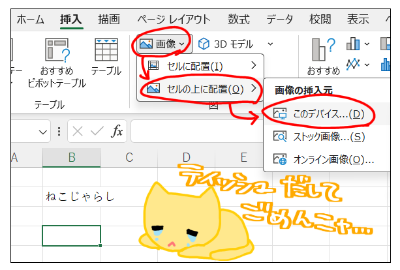Expand セルの上に配置 submenu chevron
The height and width of the screenshot is (270, 400).
tap(253, 88)
